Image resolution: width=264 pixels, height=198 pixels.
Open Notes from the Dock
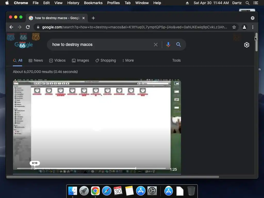click(x=129, y=191)
